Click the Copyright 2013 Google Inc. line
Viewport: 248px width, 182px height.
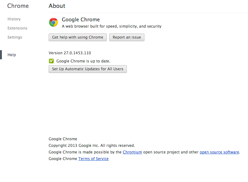[92, 146]
